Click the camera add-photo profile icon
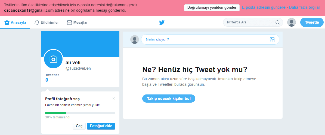 [54, 59]
